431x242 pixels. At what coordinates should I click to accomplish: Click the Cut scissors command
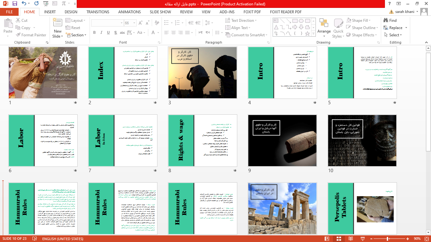point(21,21)
